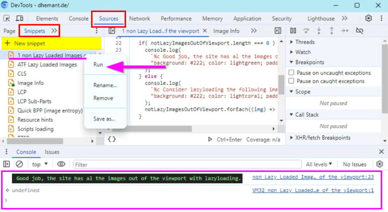The image size is (388, 212).
Task: Click the New snippet button
Action: click(x=52, y=43)
